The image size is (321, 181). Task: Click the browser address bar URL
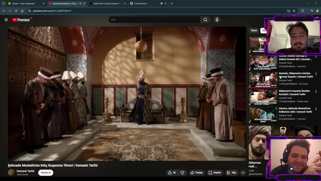point(52,11)
